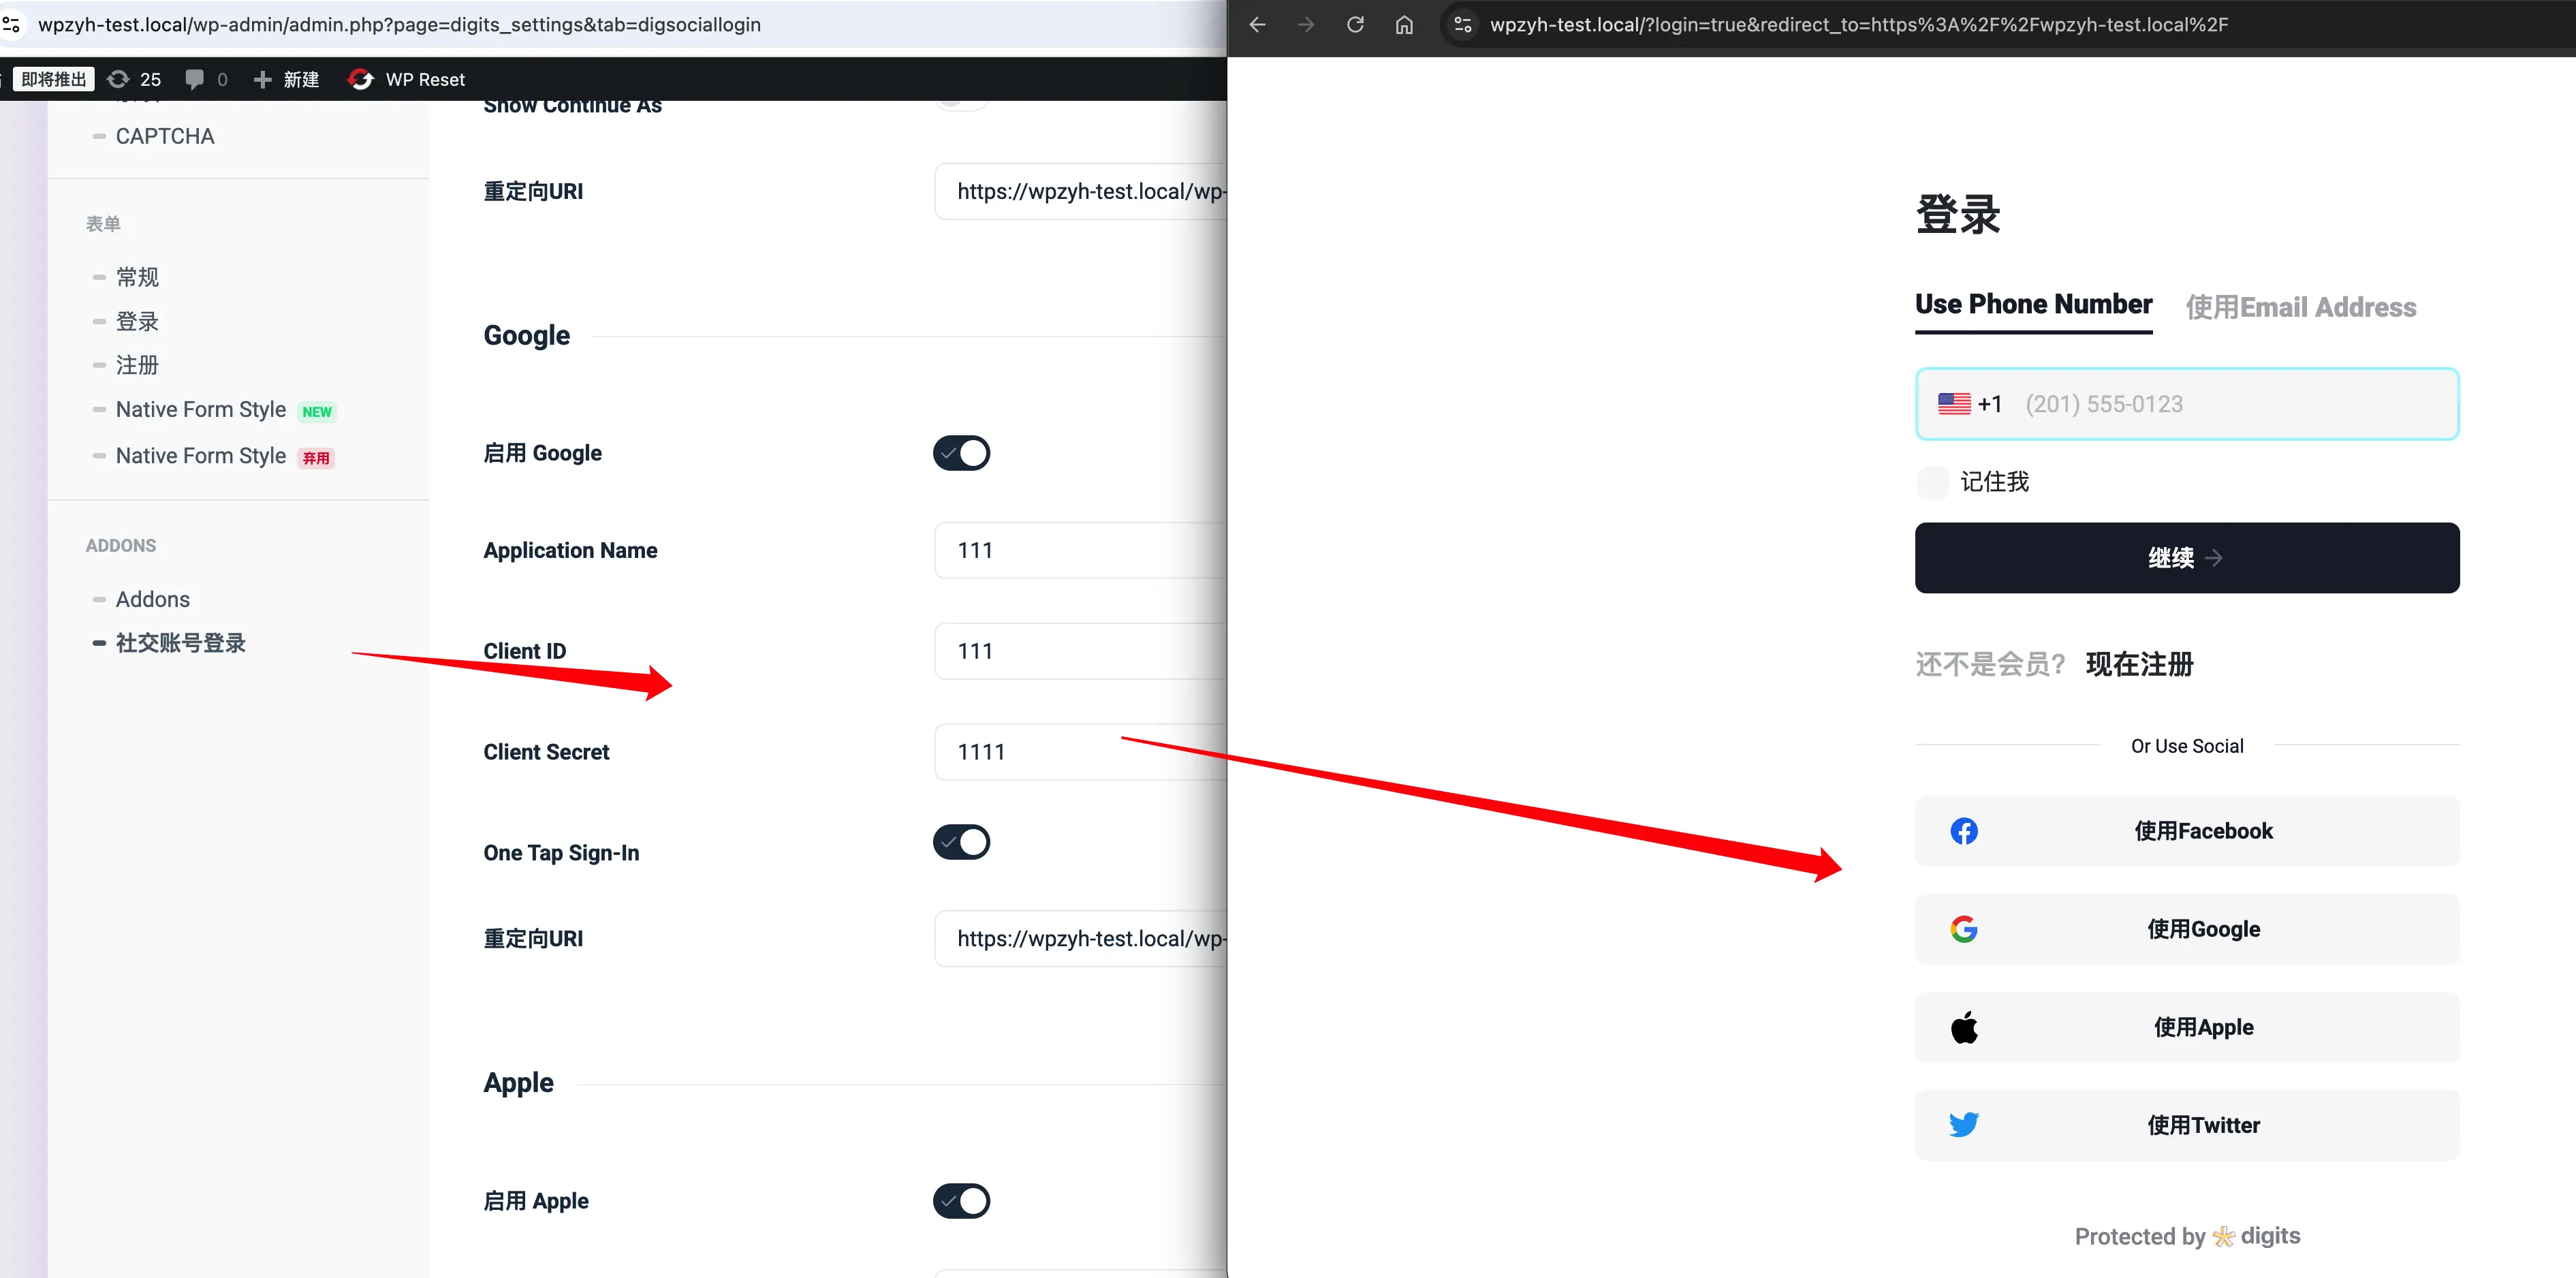Open 登录 form settings in sidebar
Viewport: 2576px width, 1278px height.
tap(137, 322)
